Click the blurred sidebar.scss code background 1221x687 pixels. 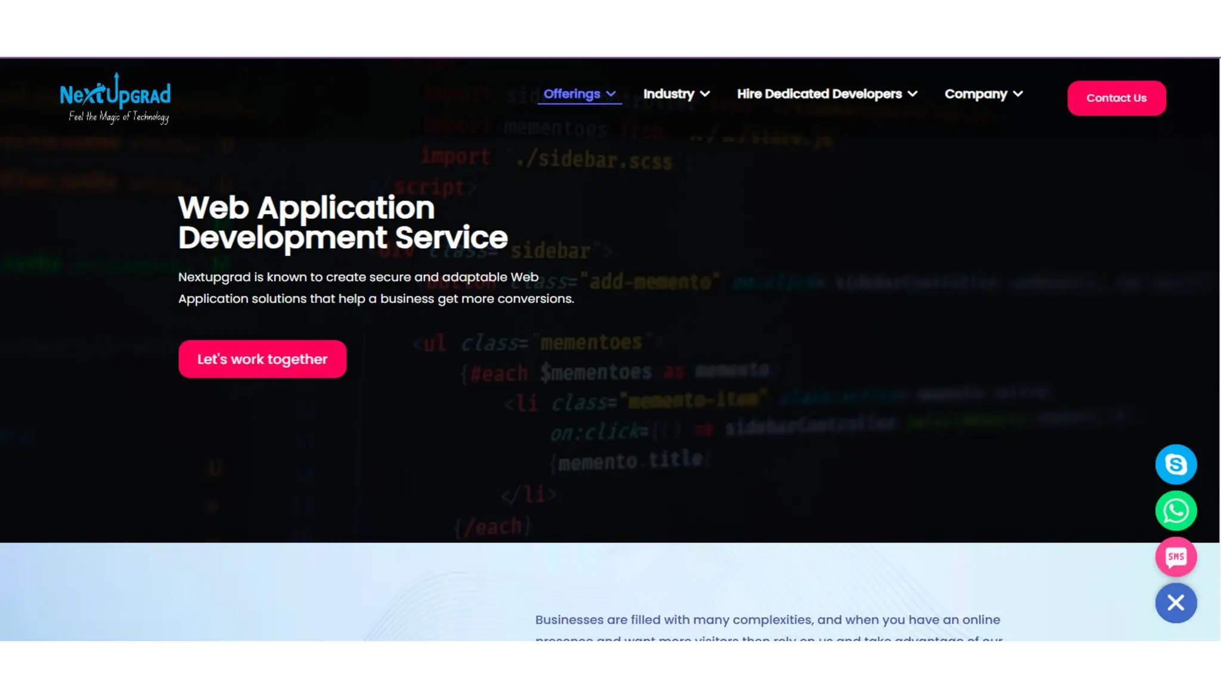[x=594, y=160]
